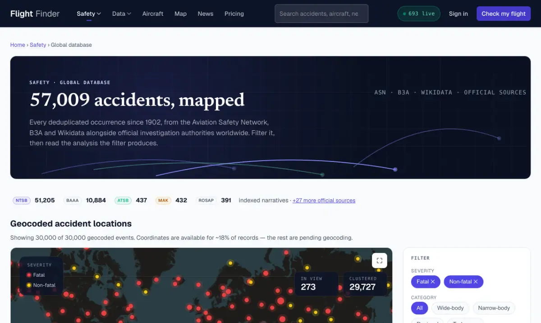Screen dimensions: 541x323
Task: Click the NTSB source badge
Action: click(x=22, y=201)
